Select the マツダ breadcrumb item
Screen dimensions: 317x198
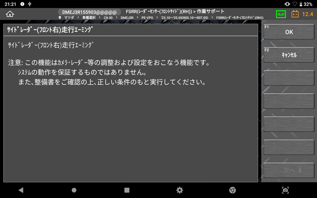pos(69,18)
